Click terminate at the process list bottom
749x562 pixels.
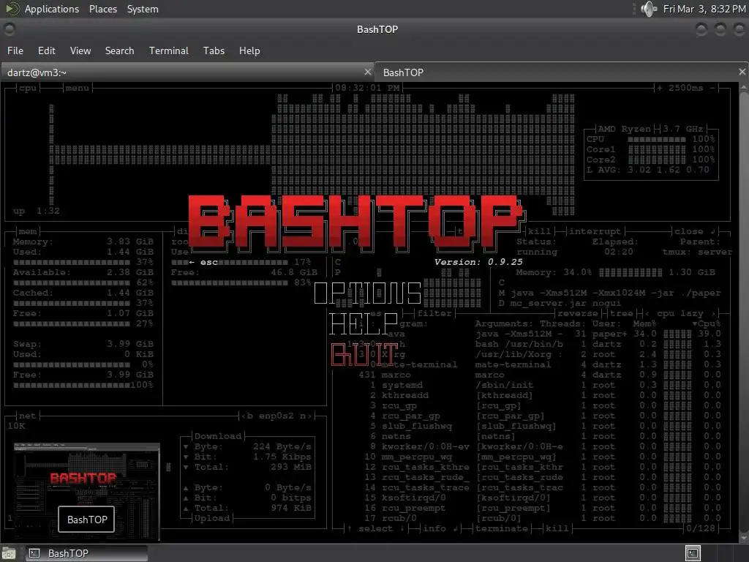(502, 528)
